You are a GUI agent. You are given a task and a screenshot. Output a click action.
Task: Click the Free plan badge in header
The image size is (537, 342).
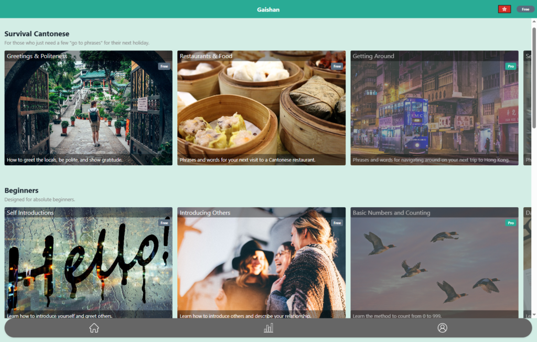525,9
